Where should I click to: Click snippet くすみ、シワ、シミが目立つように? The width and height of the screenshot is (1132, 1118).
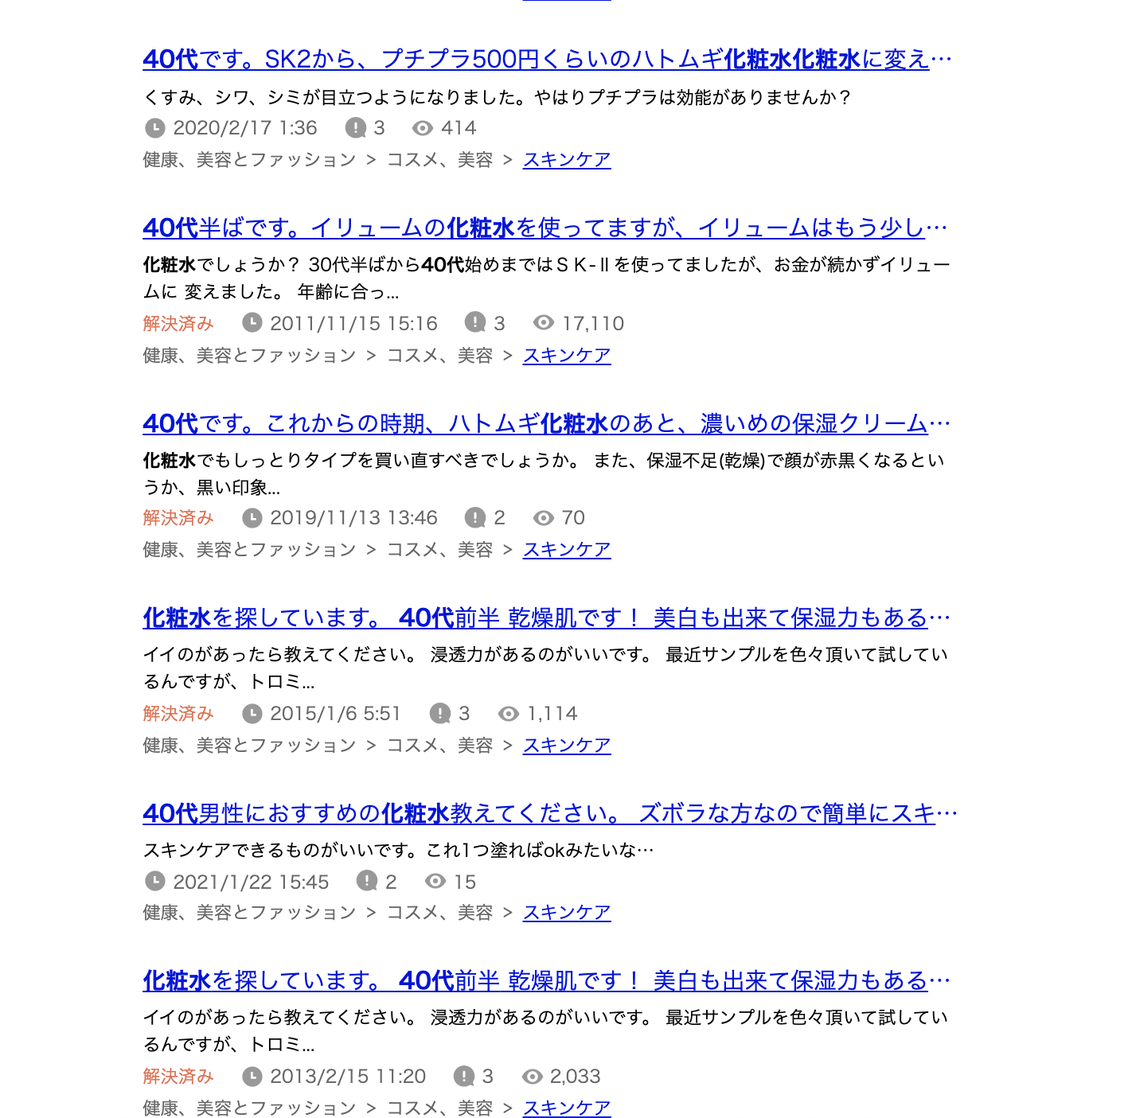click(x=498, y=97)
